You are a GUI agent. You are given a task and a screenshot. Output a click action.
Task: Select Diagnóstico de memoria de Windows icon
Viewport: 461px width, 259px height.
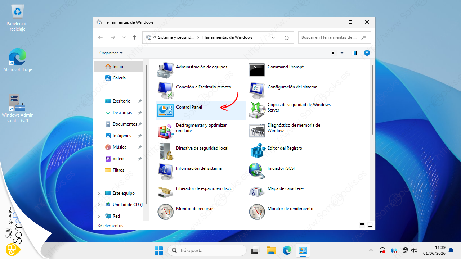pos(257,130)
